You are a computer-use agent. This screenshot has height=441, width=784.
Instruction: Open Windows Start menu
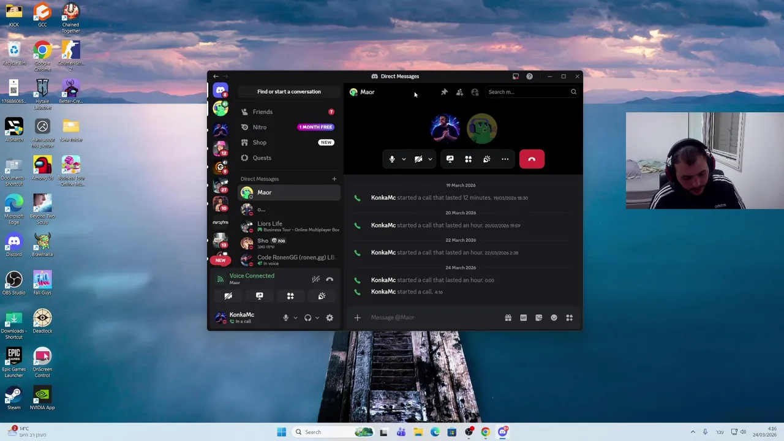[x=281, y=432]
